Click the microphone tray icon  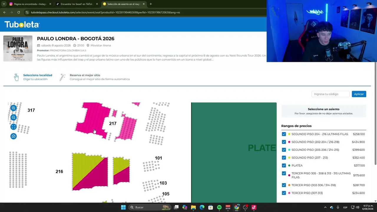338,207
